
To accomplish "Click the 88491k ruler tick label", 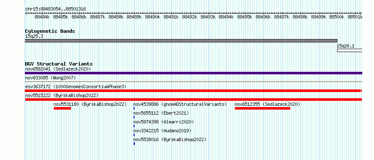I will click(171, 17).
